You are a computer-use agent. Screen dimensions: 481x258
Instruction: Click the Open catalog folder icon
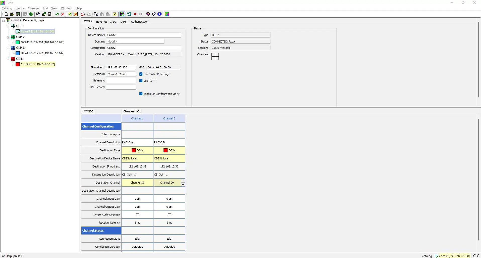[x=12, y=14]
